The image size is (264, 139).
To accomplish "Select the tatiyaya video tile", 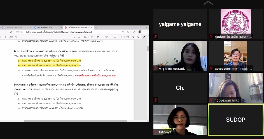I will 180,120.
